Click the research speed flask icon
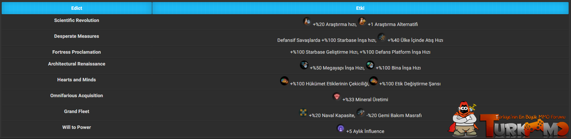The width and height of the screenshot is (571, 139). (307, 21)
